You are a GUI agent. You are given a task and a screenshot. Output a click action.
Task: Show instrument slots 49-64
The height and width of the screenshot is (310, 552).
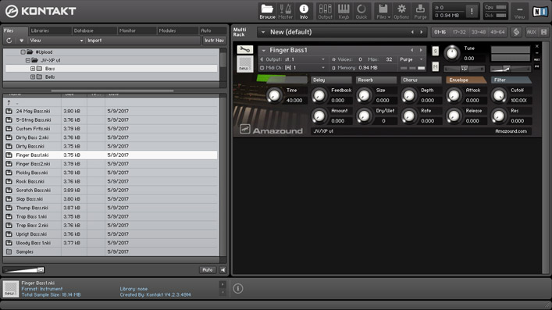pos(497,32)
